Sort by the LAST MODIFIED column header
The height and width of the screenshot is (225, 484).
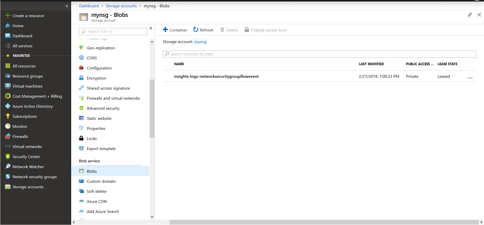point(371,64)
